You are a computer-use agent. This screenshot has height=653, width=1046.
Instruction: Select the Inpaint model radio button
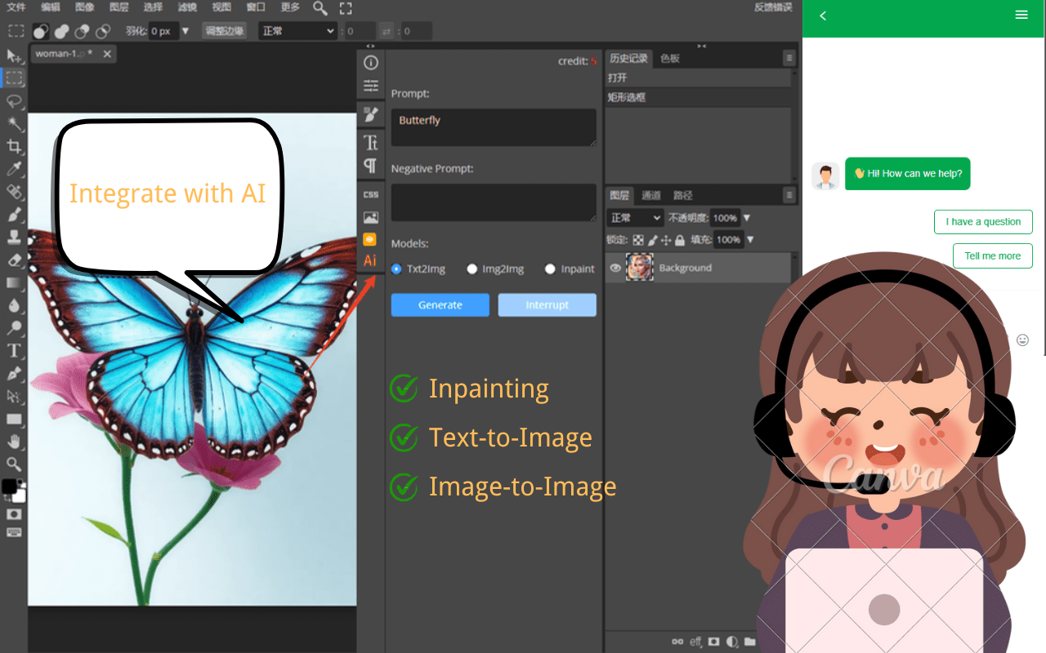point(550,269)
